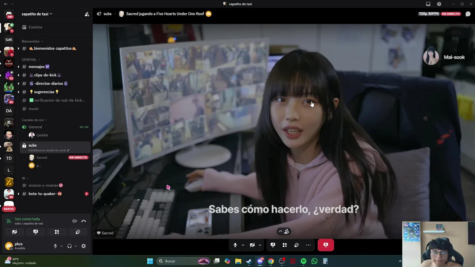Open the TD server in server list
475x267 pixels.
pyautogui.click(x=9, y=158)
